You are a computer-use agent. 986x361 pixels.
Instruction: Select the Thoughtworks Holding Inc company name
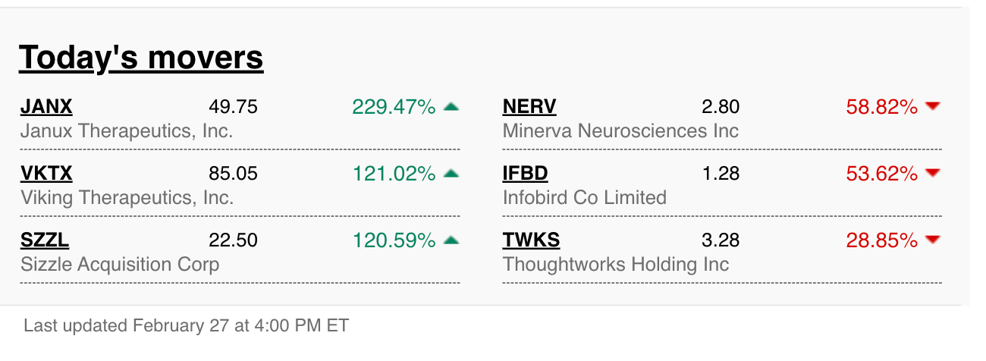616,265
